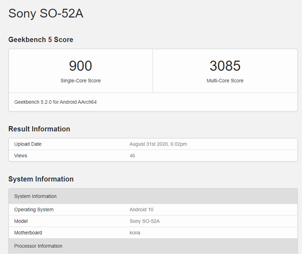Click the single-core score value 900

80,66
